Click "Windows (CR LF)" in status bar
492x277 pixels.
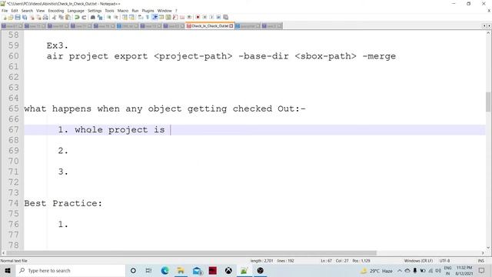(x=418, y=261)
